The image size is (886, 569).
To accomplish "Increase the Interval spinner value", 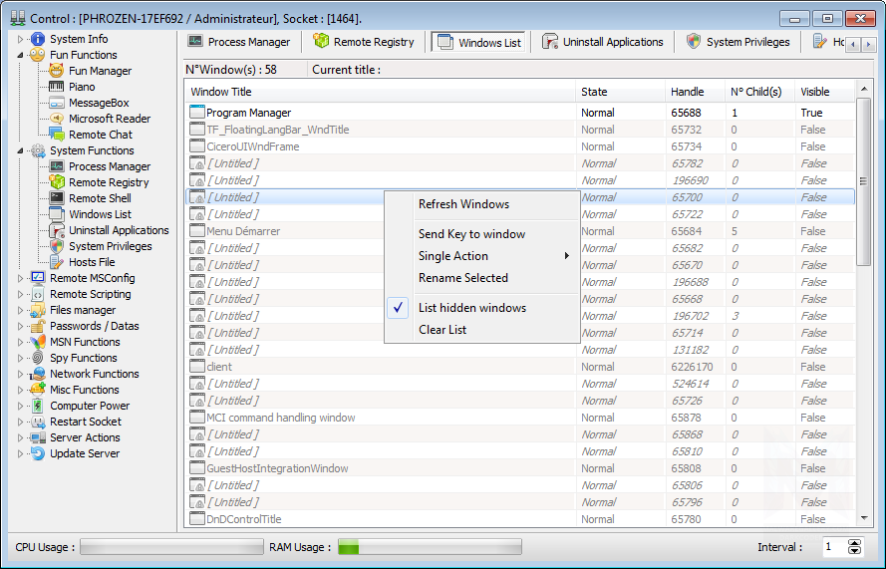I will click(x=854, y=543).
